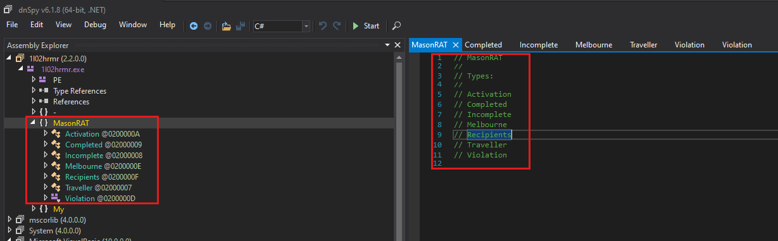Navigate forward with the forward arrow
The height and width of the screenshot is (241, 778).
tap(207, 26)
